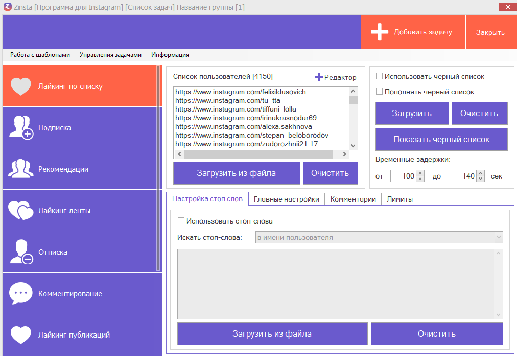Screen dimensions: 517x356
Task: Open the Подписка task label
Action: (x=54, y=128)
